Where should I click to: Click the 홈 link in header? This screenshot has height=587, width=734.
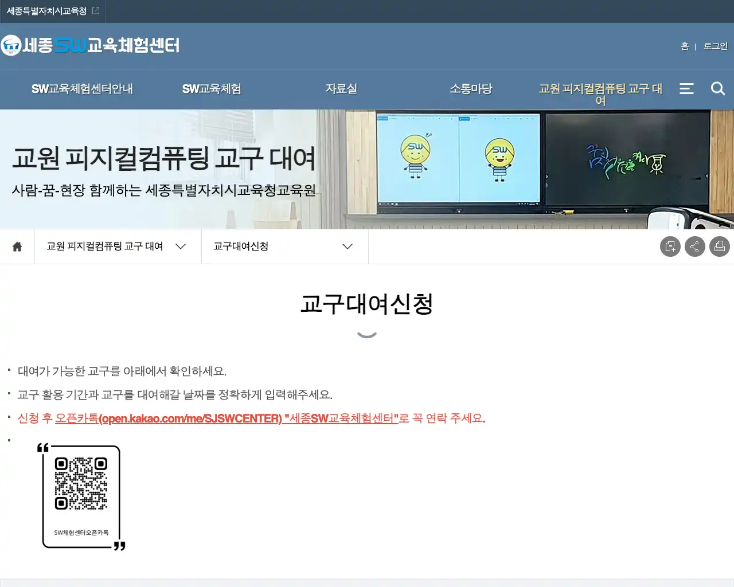pyautogui.click(x=685, y=46)
